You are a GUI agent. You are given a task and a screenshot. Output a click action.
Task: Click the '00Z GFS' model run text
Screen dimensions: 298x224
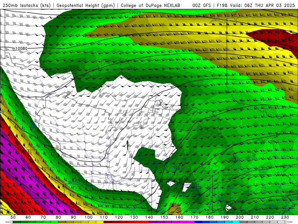pyautogui.click(x=202, y=5)
